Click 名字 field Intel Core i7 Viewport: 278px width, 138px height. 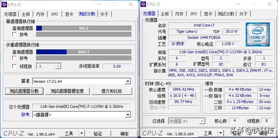(204, 25)
